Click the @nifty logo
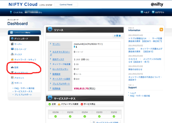172x123 pixels. [x=157, y=4]
